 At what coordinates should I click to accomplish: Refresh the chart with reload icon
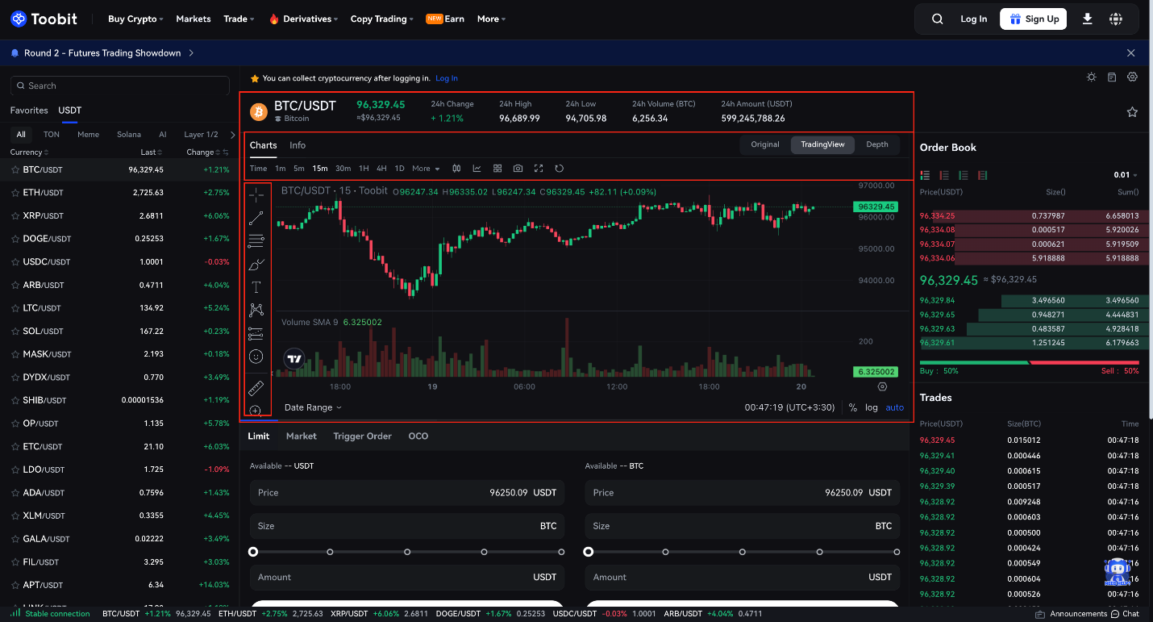[x=560, y=168]
